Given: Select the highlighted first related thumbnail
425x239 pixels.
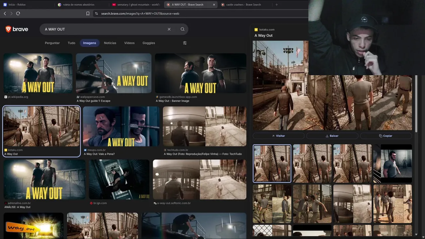Looking at the screenshot, I should 272,164.
